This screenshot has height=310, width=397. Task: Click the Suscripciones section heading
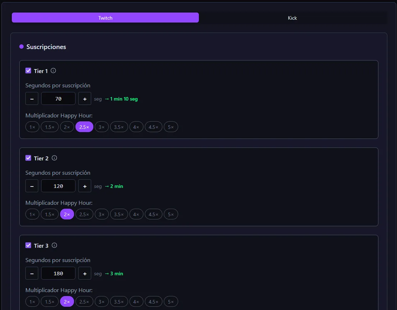(46, 47)
